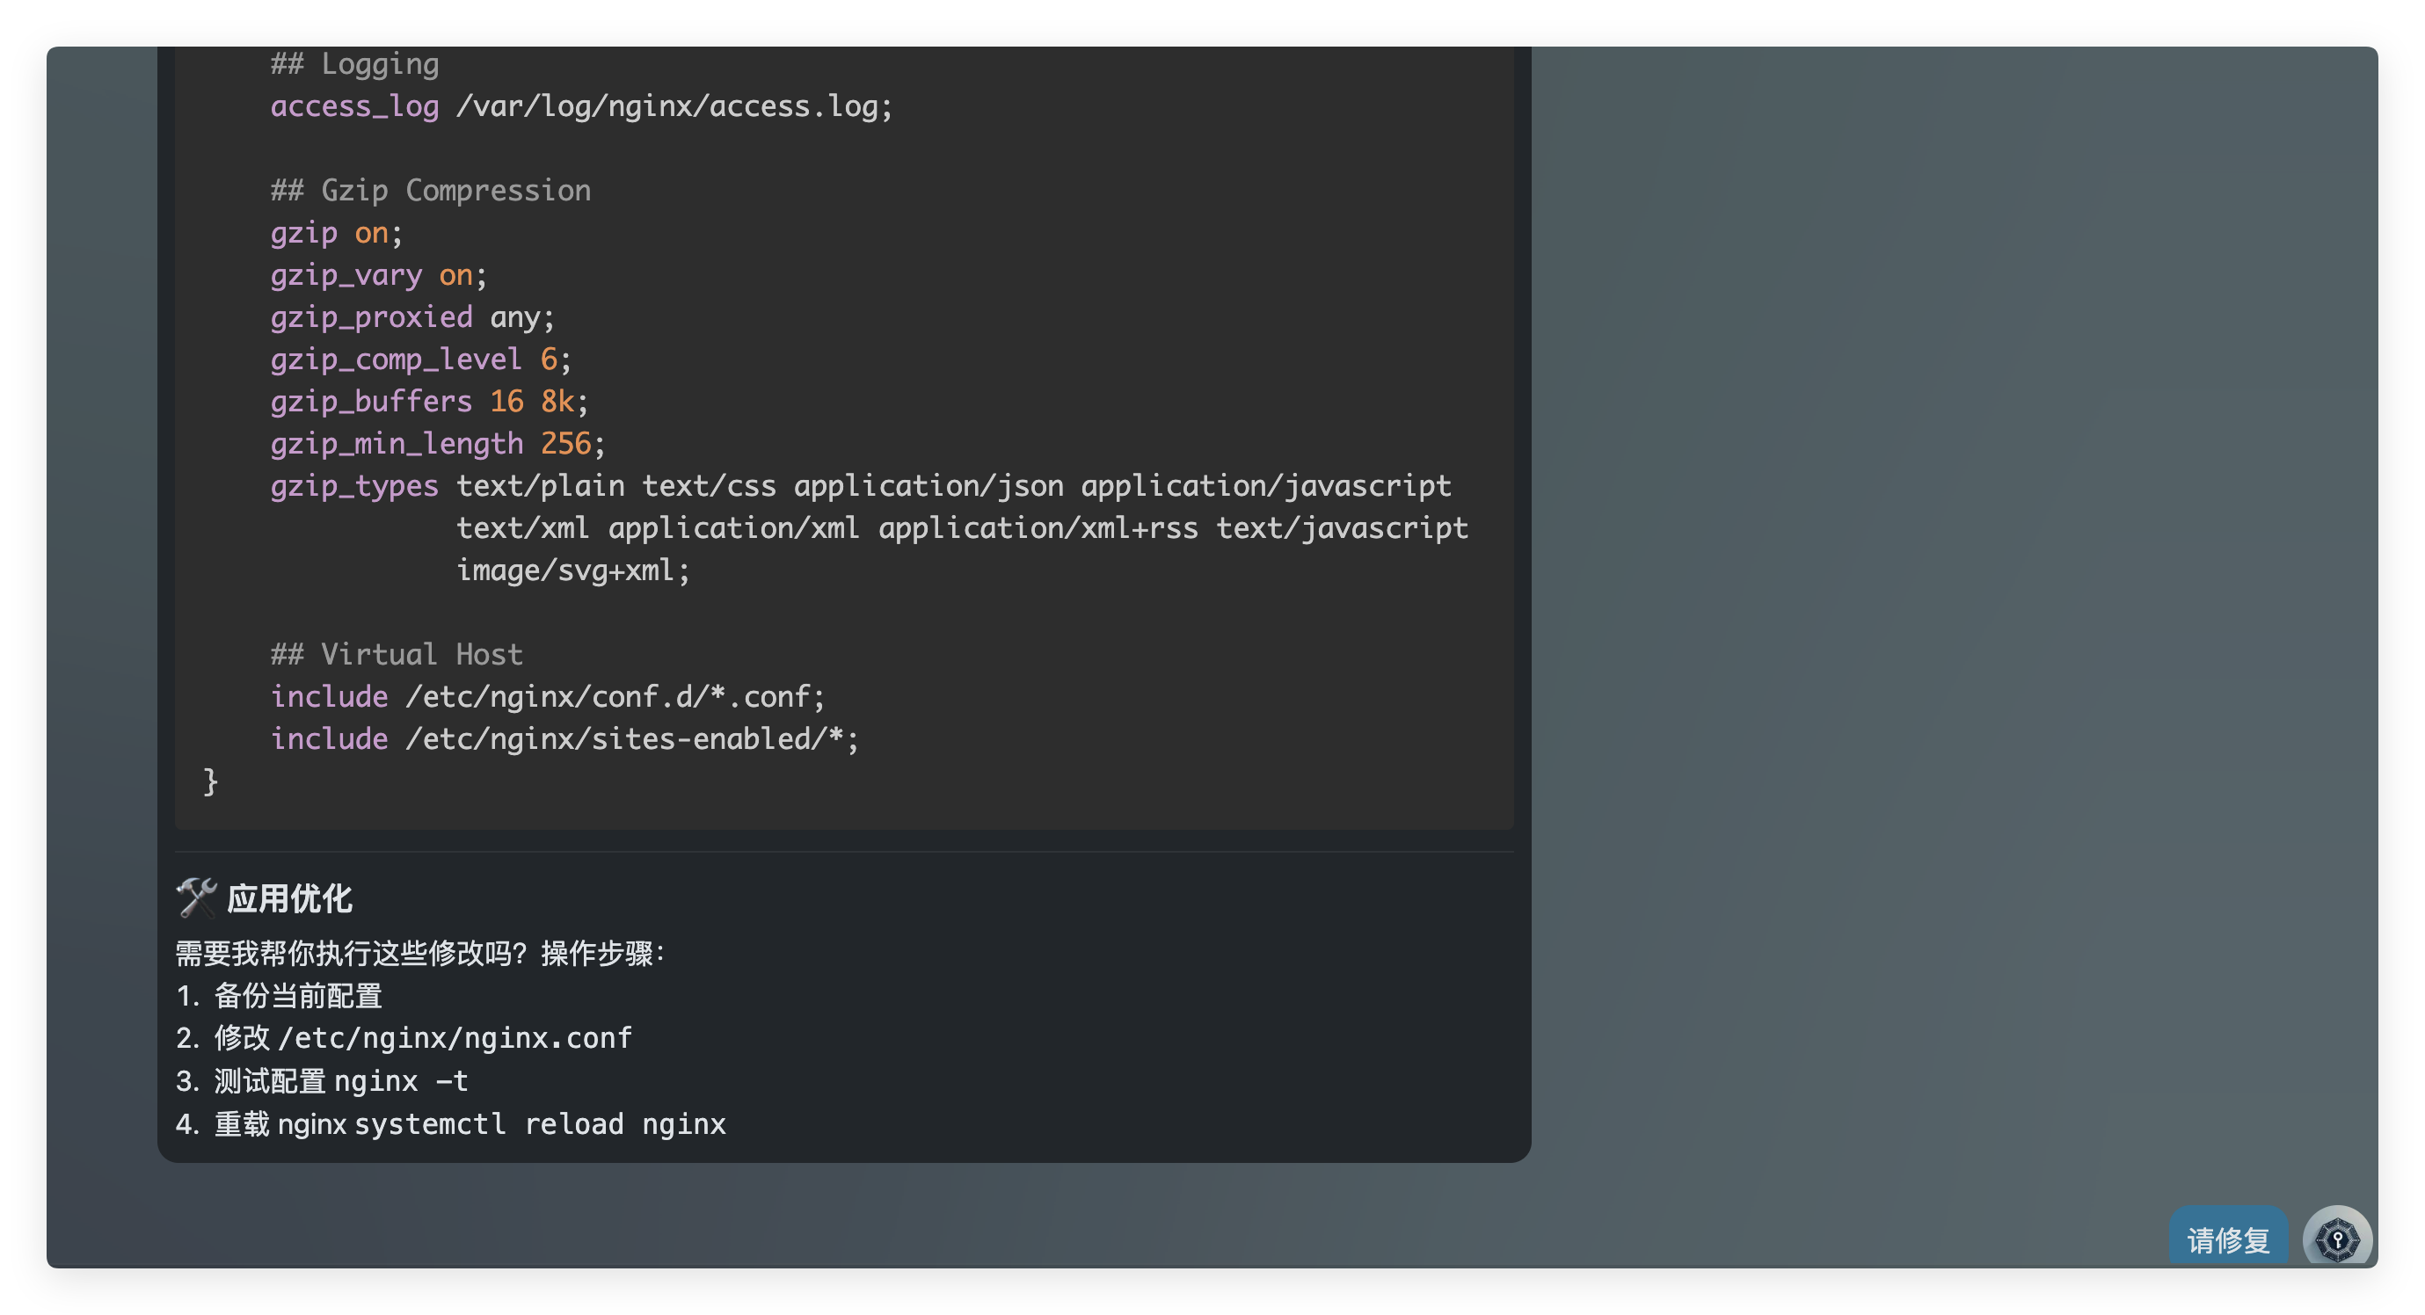The width and height of the screenshot is (2425, 1315).
Task: Click step 1 备份当前配置
Action: (297, 996)
